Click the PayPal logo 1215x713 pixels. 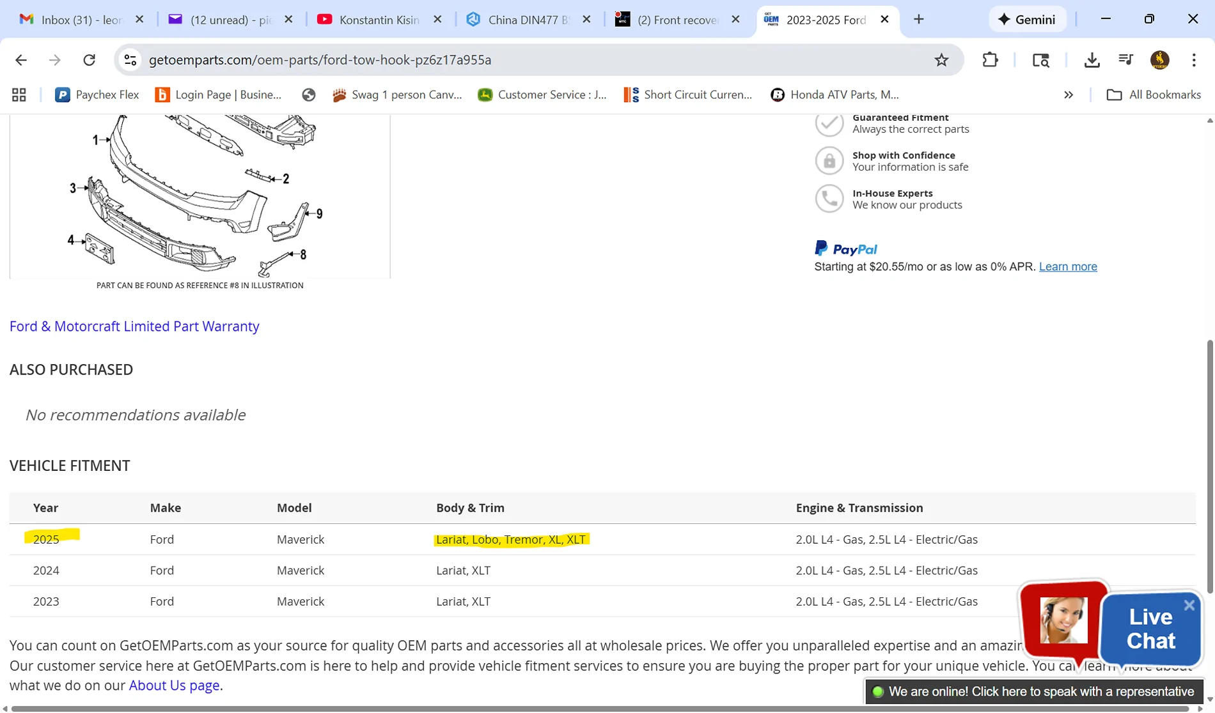click(x=846, y=249)
